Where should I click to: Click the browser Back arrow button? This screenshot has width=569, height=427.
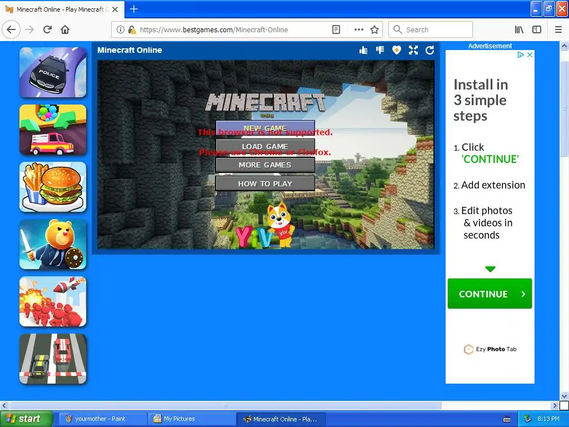click(x=11, y=29)
